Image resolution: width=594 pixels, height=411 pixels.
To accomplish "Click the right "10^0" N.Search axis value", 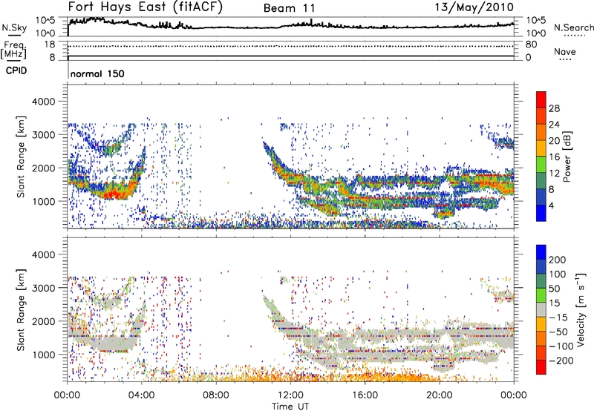I will point(536,33).
